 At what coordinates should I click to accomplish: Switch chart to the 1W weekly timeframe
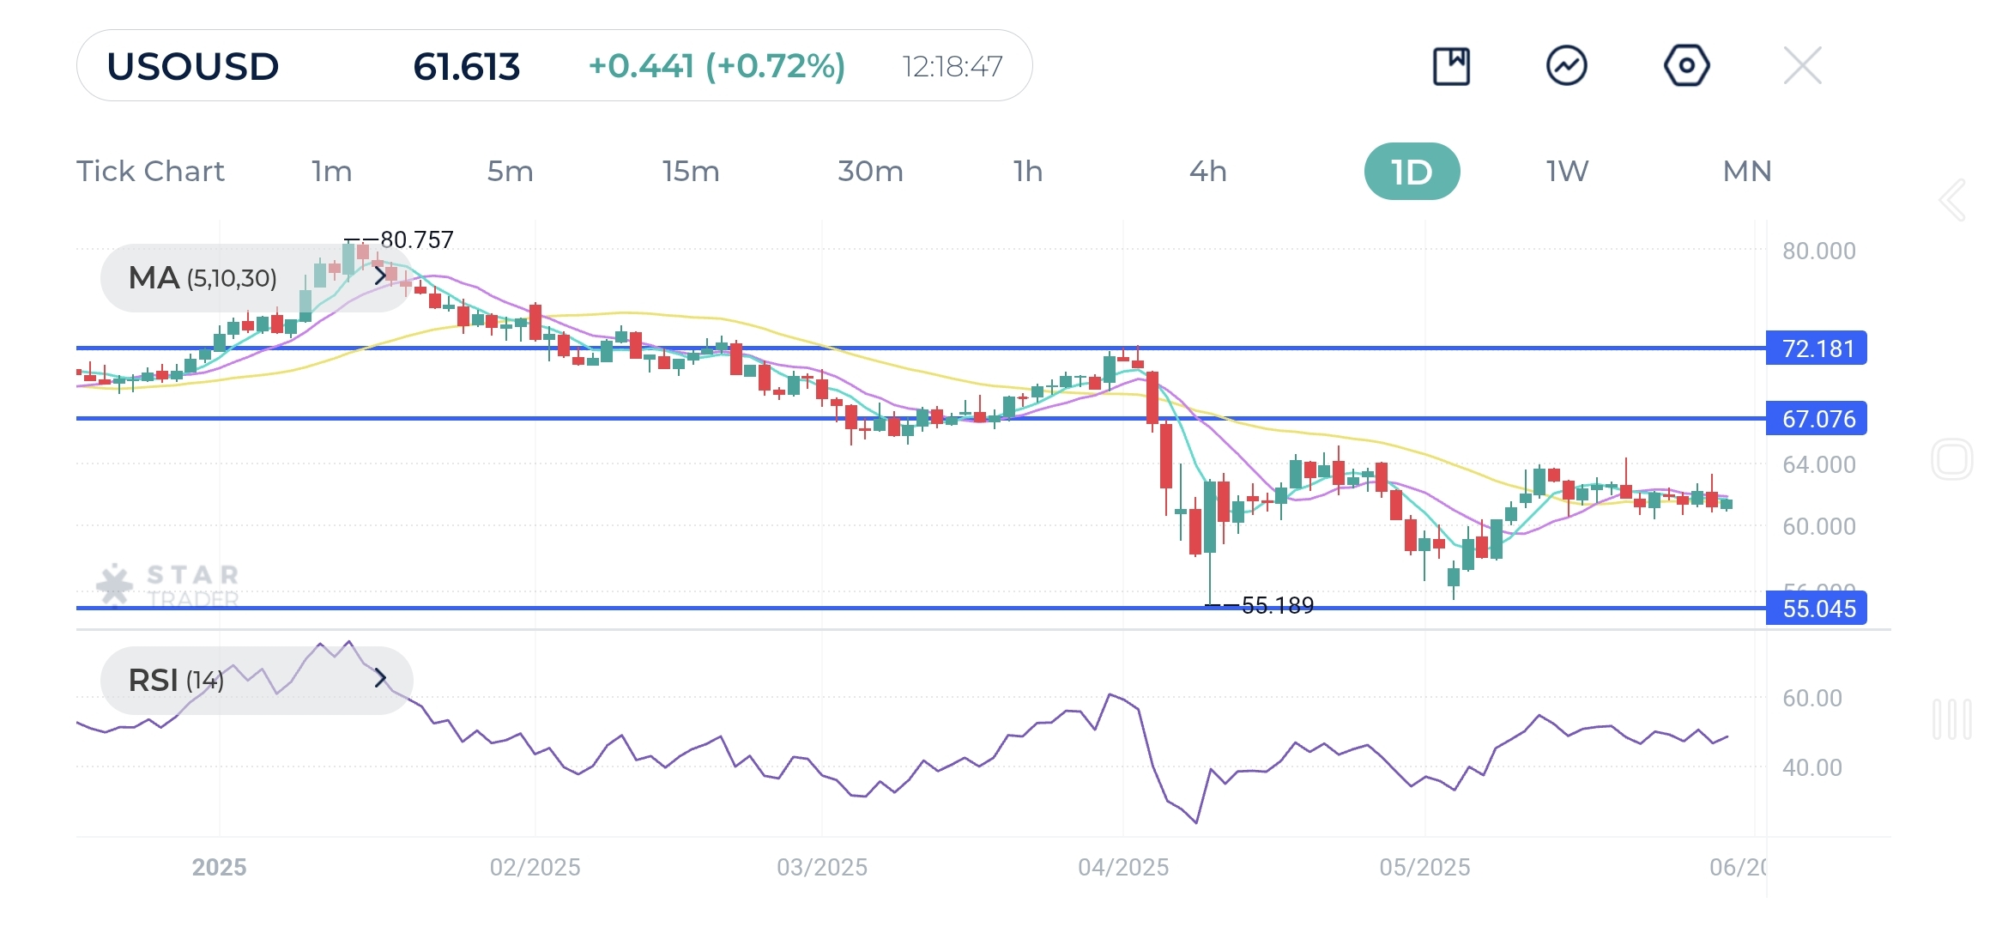pos(1565,171)
